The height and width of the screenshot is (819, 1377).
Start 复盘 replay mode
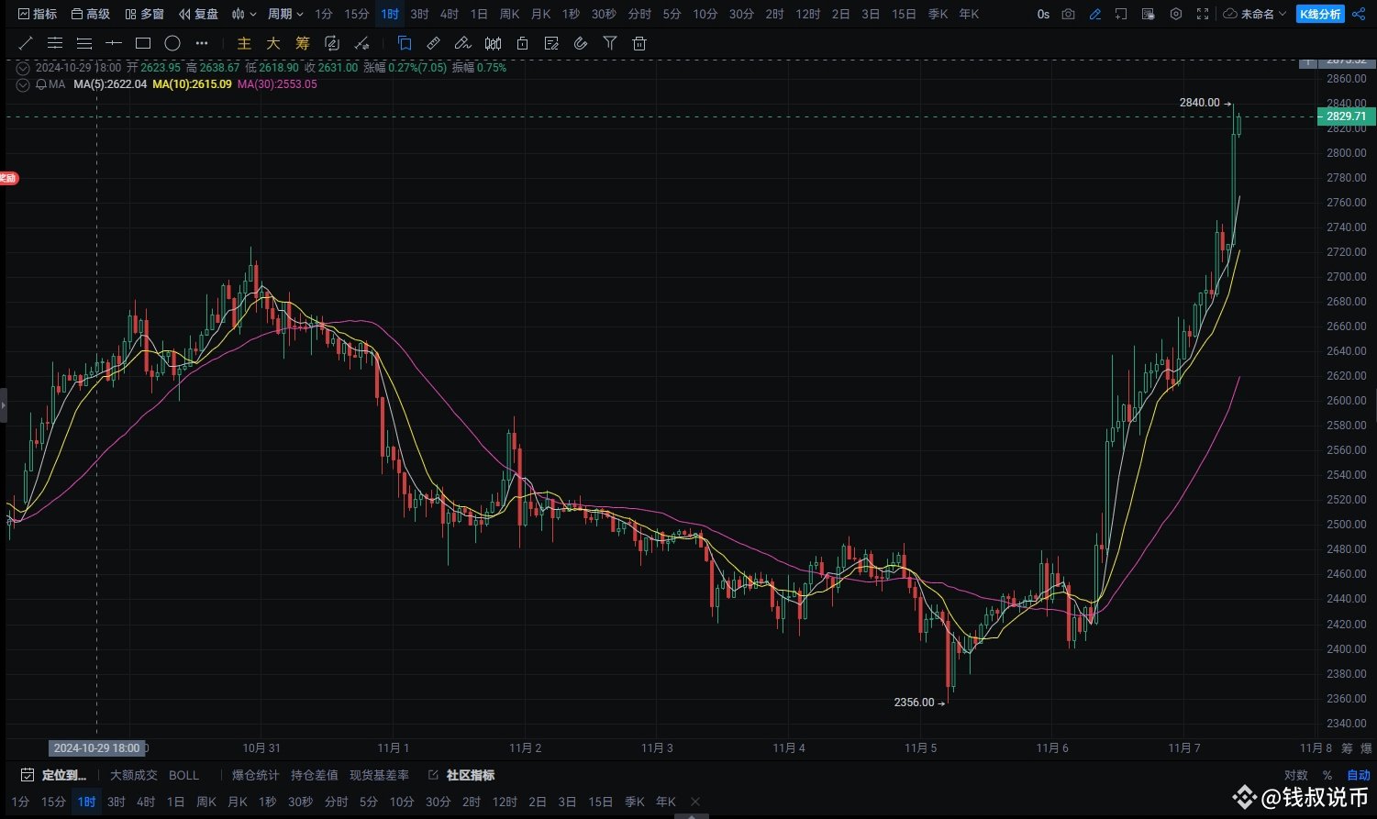pyautogui.click(x=198, y=14)
